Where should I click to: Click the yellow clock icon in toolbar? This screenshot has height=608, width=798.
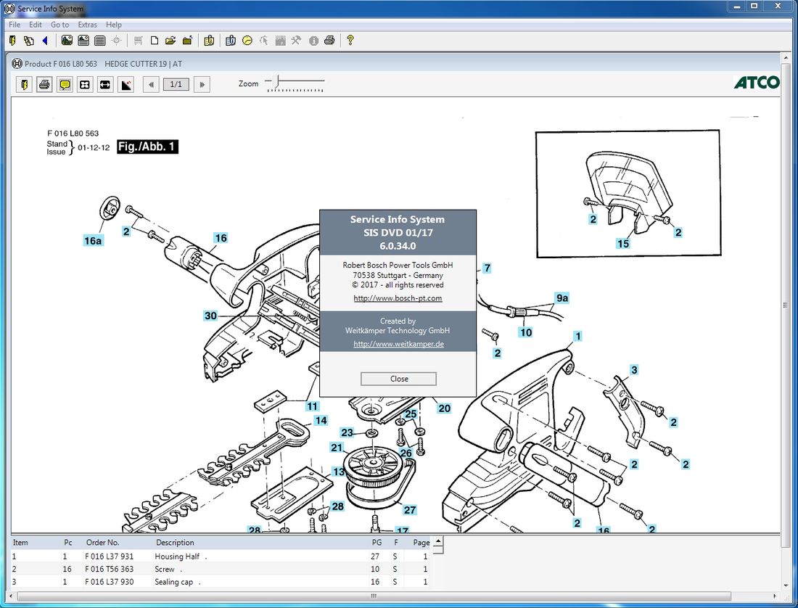[x=247, y=41]
